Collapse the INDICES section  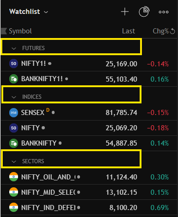14,97
